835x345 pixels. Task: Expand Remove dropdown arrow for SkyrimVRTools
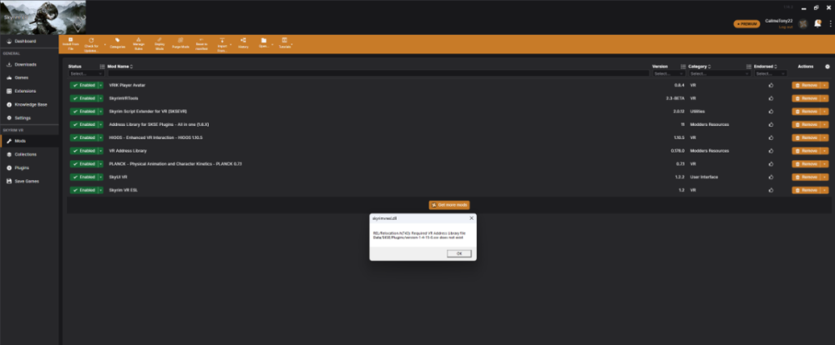[x=826, y=98]
